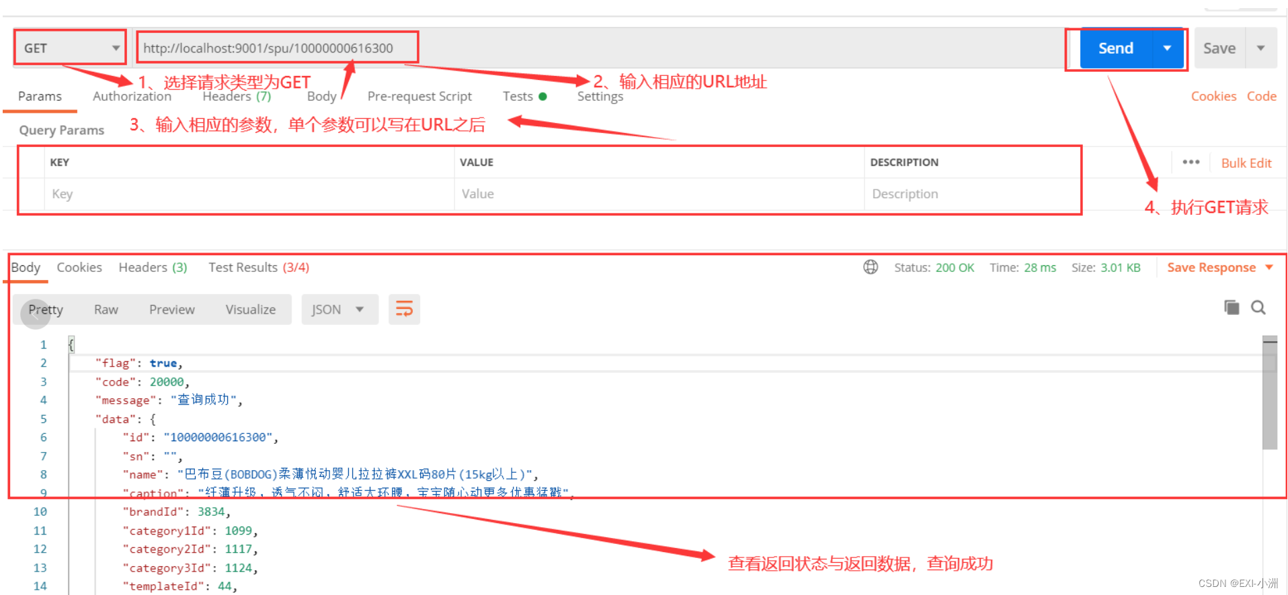Click the "code": 20000 line
1288x595 pixels.
142,382
